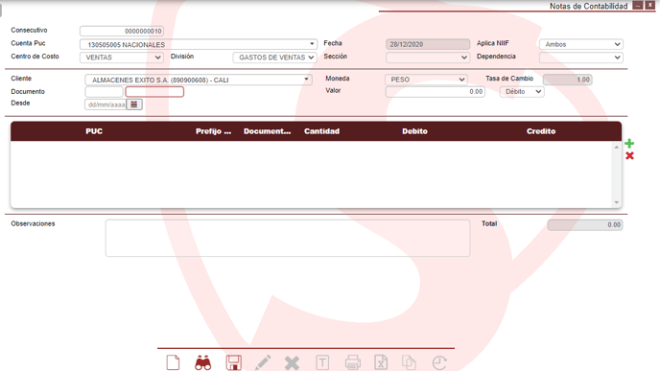Edit the record with the pencil icon
Image resolution: width=660 pixels, height=371 pixels.
click(x=263, y=362)
